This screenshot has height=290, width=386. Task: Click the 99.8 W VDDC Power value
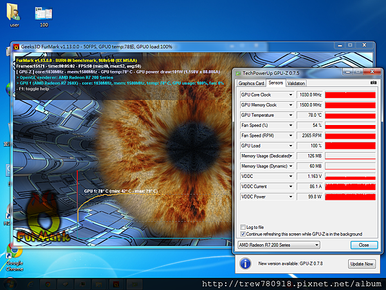click(309, 197)
